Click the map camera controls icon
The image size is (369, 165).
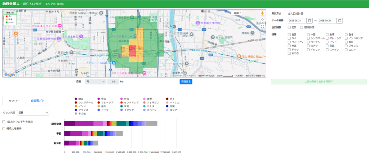(262, 20)
